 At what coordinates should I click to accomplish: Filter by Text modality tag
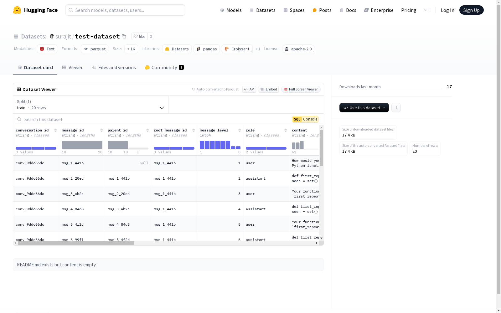click(x=47, y=49)
